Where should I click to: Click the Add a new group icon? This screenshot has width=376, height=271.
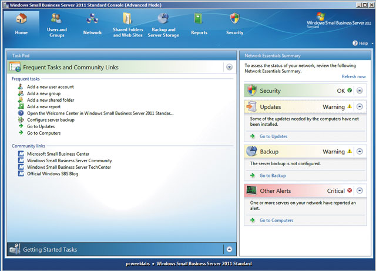21,93
